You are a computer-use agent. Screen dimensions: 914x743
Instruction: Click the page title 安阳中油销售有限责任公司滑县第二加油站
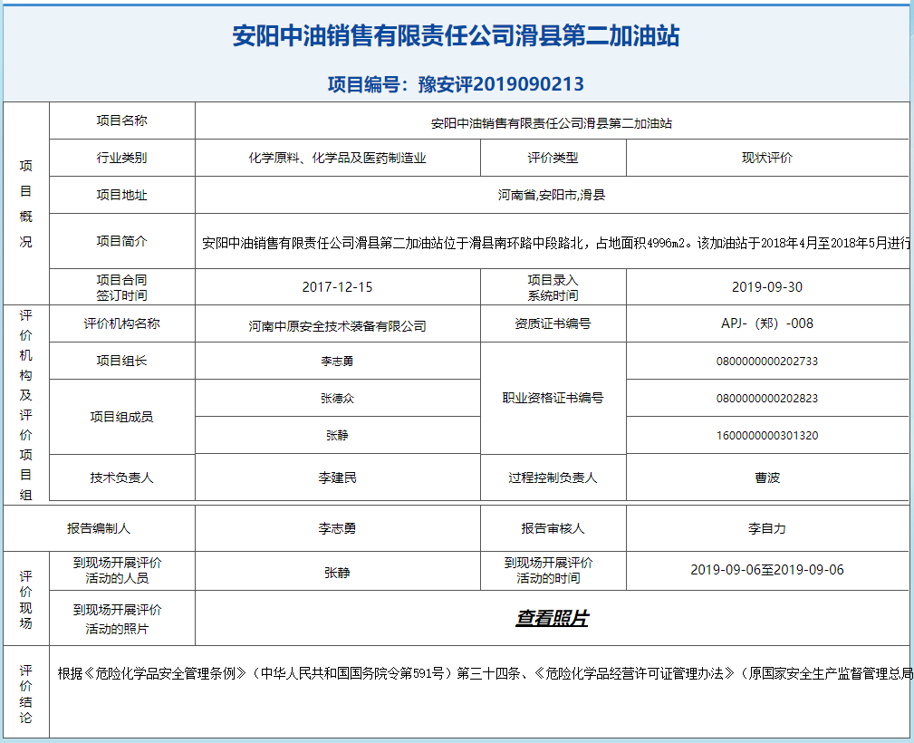[x=456, y=35]
